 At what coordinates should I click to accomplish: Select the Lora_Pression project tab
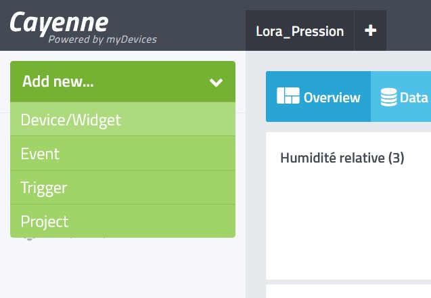[x=300, y=30]
